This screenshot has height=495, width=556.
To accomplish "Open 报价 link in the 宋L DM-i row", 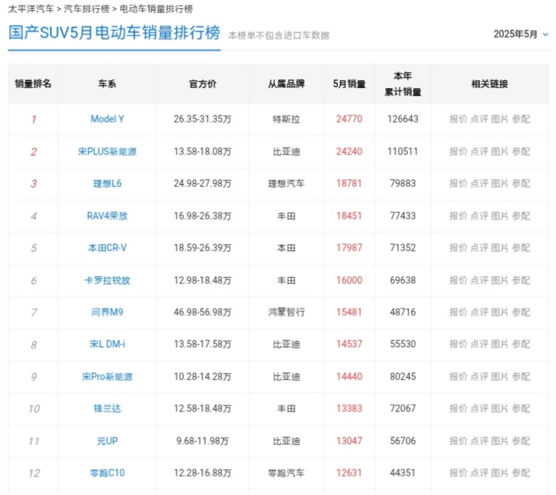I will click(x=458, y=345).
